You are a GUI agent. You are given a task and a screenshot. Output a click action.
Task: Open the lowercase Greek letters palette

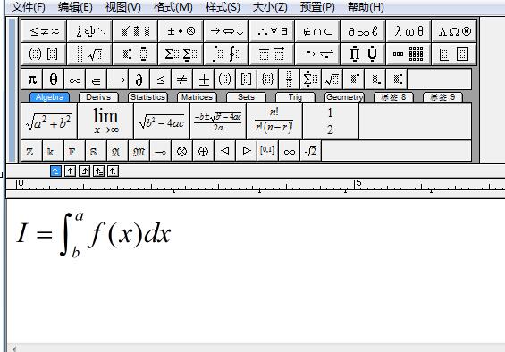click(408, 31)
